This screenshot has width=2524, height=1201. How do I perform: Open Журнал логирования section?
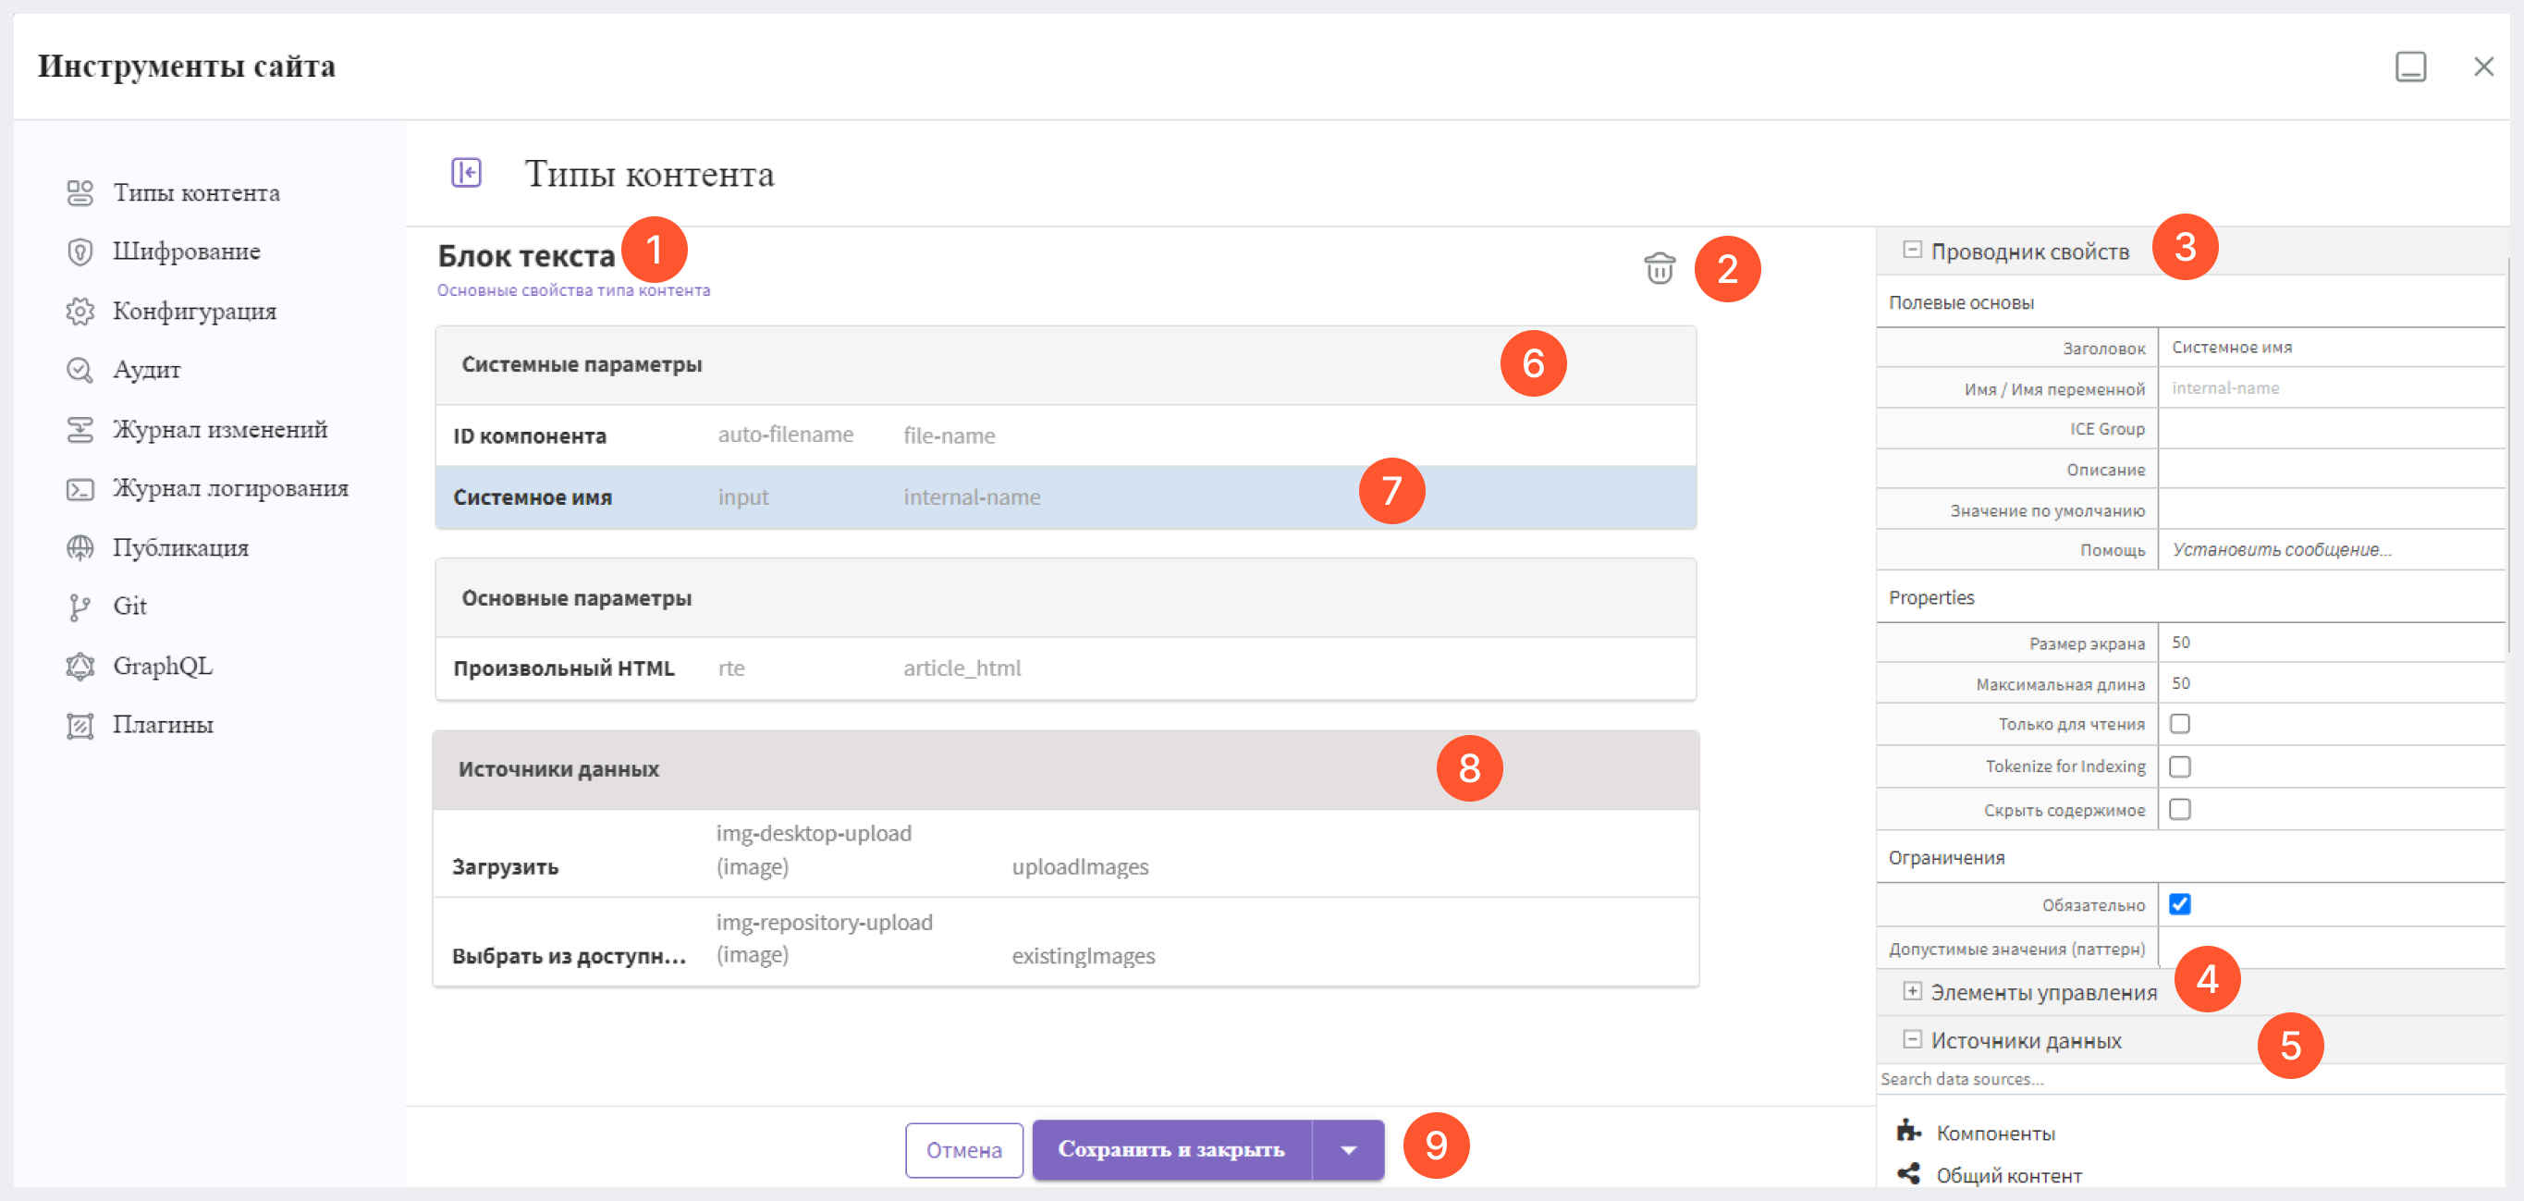[x=230, y=489]
